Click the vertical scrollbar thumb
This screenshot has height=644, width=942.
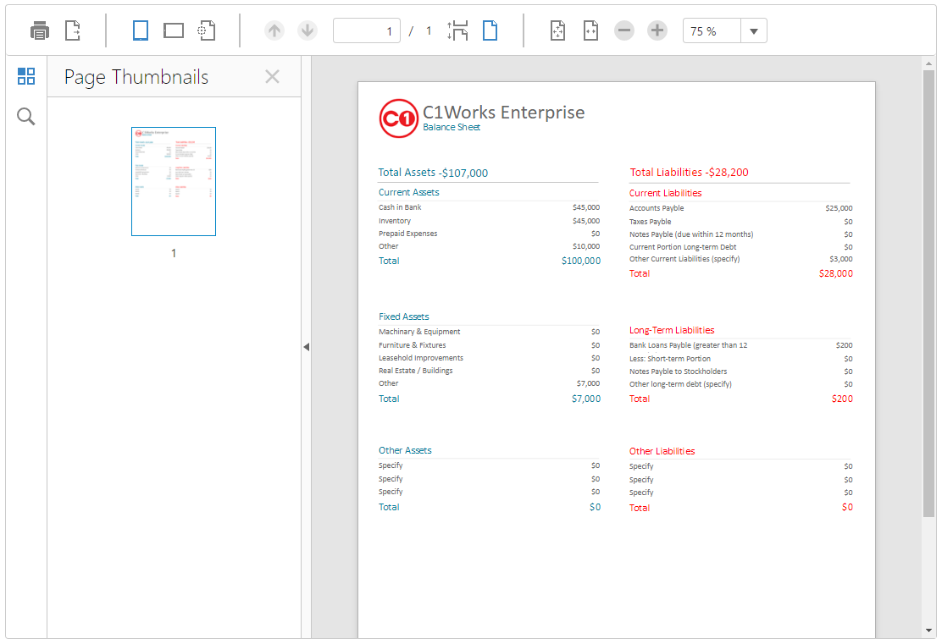(928, 293)
